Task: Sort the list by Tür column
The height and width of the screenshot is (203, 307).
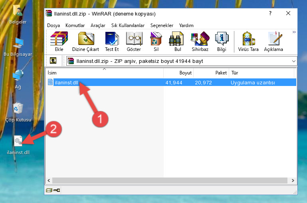Action: click(261, 73)
